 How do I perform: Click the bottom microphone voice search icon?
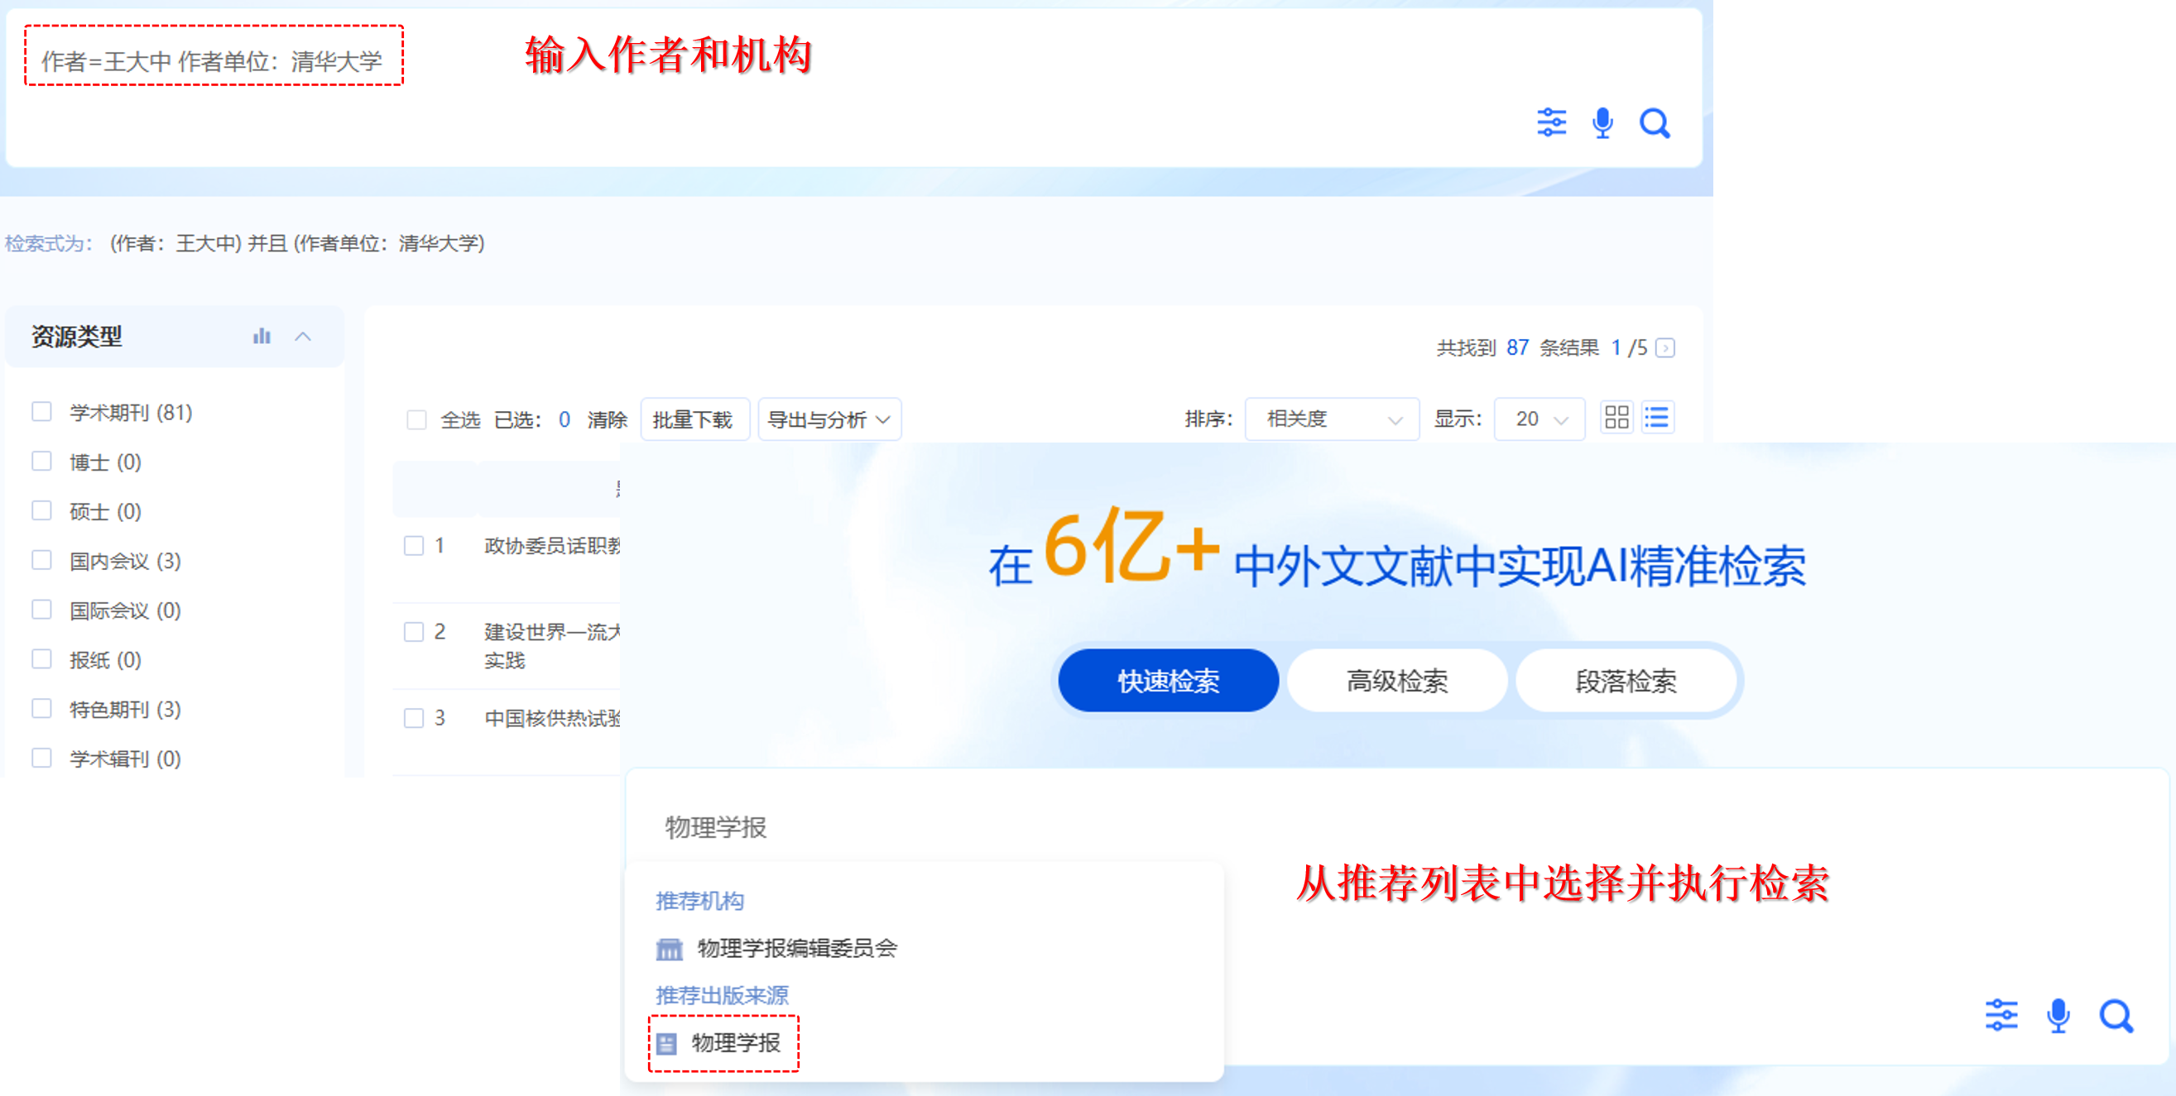click(2058, 1016)
